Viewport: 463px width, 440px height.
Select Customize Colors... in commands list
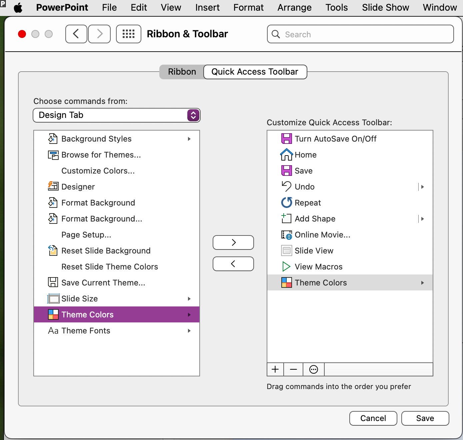(x=117, y=171)
